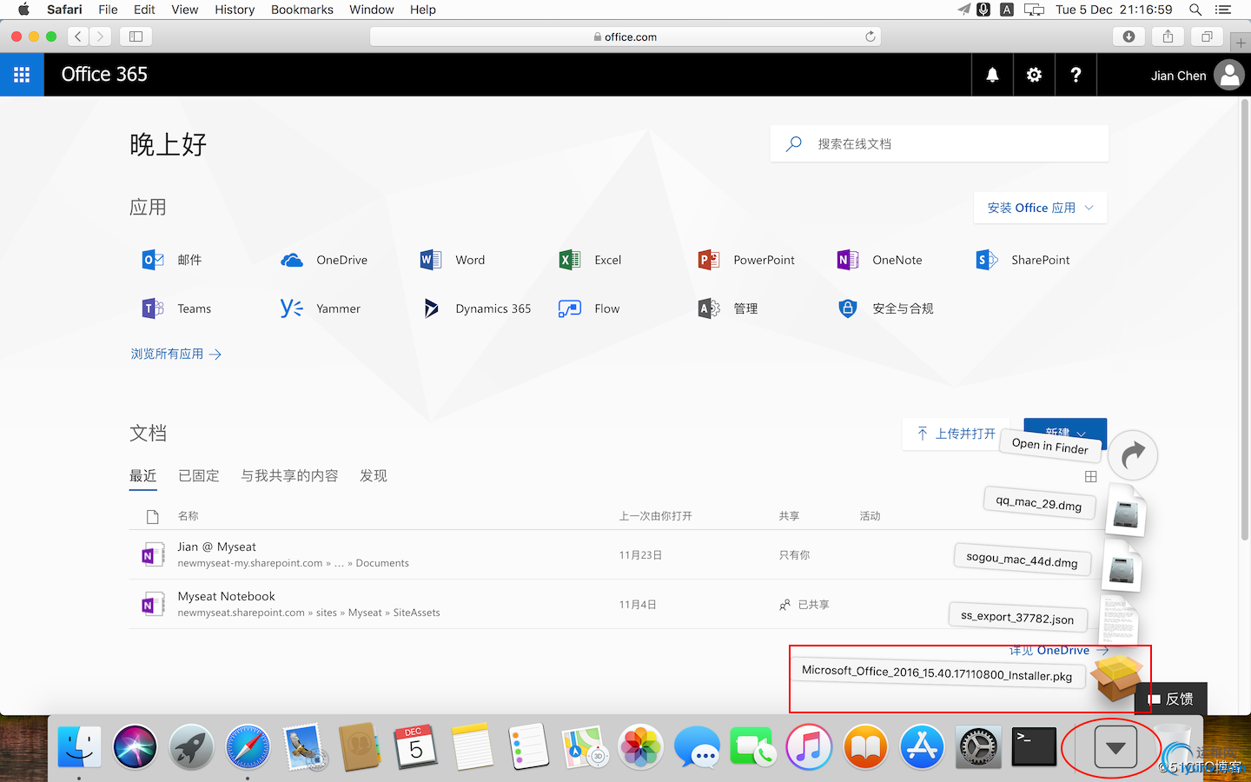This screenshot has height=782, width=1251.
Task: Select the 最近 documents tab
Action: pyautogui.click(x=143, y=476)
